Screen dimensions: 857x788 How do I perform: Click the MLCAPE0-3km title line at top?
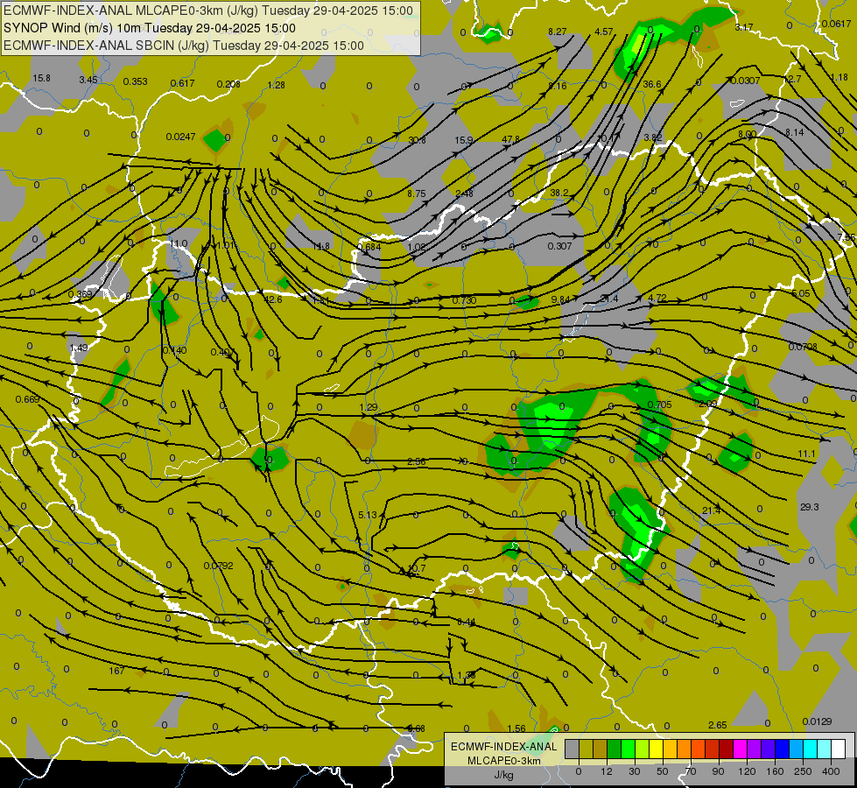click(x=208, y=11)
